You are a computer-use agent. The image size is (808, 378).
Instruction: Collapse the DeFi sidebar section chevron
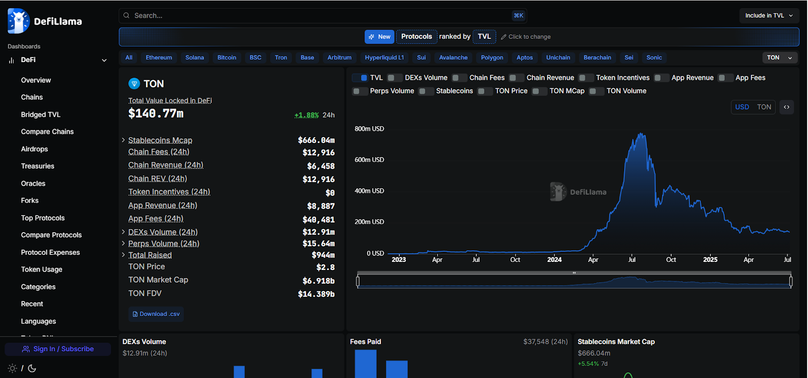point(104,60)
